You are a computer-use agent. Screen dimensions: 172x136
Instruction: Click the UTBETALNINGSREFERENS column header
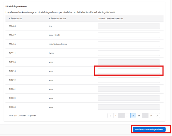[110, 19]
